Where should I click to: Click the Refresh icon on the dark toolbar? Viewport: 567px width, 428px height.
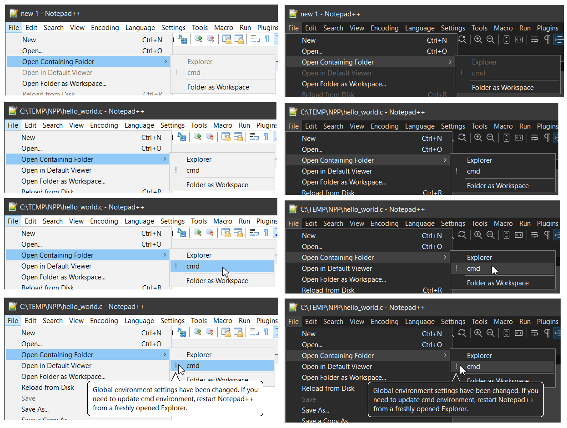(463, 40)
